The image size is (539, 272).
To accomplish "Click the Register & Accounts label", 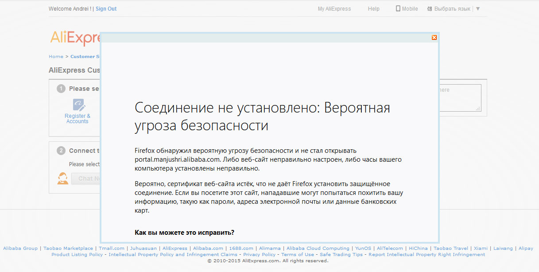I will pos(78,119).
